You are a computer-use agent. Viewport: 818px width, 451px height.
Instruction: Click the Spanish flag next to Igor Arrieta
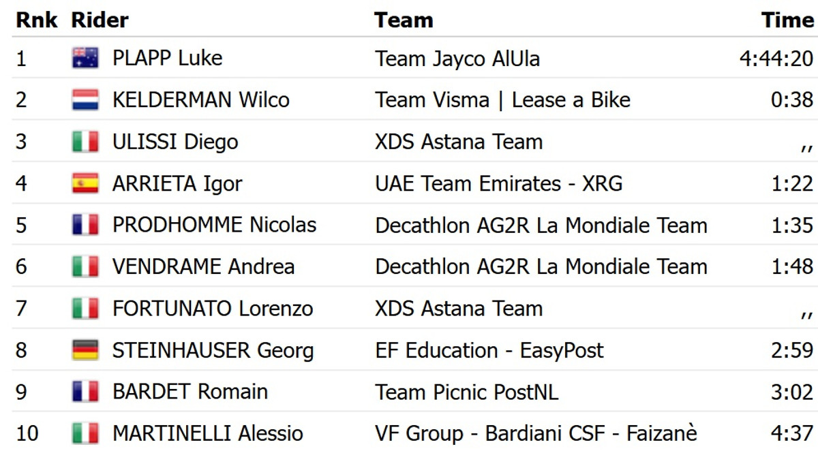click(x=85, y=183)
